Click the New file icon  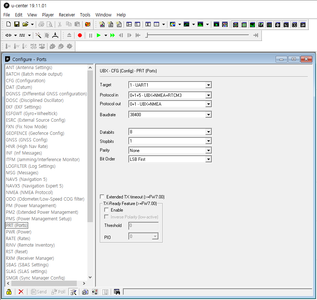tap(8, 24)
